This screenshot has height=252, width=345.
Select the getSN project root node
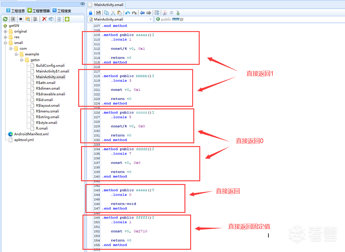click(14, 26)
